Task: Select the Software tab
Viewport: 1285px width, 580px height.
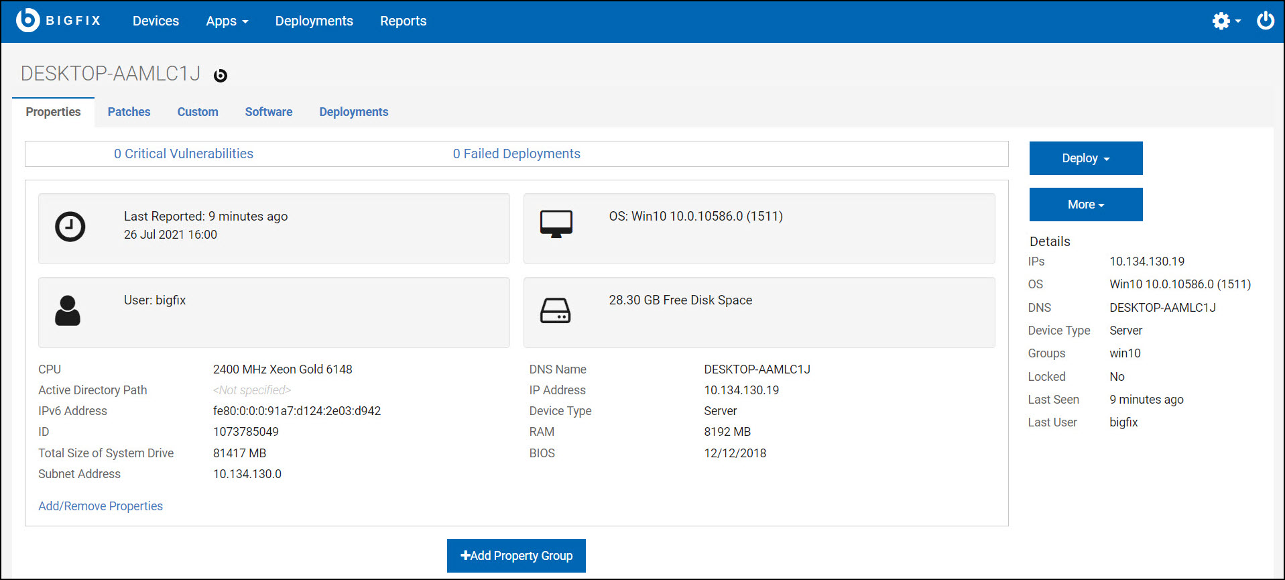Action: (x=268, y=112)
